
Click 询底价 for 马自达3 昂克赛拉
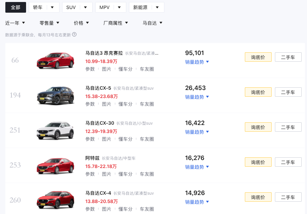(258, 57)
